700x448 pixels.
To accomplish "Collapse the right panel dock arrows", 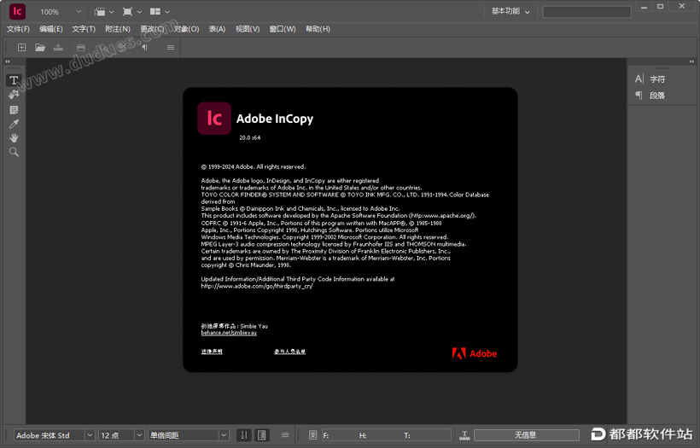I will [691, 61].
